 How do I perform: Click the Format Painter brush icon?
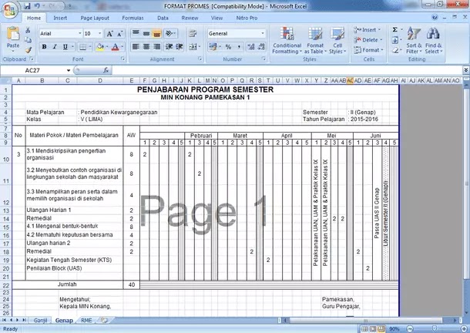[29, 50]
